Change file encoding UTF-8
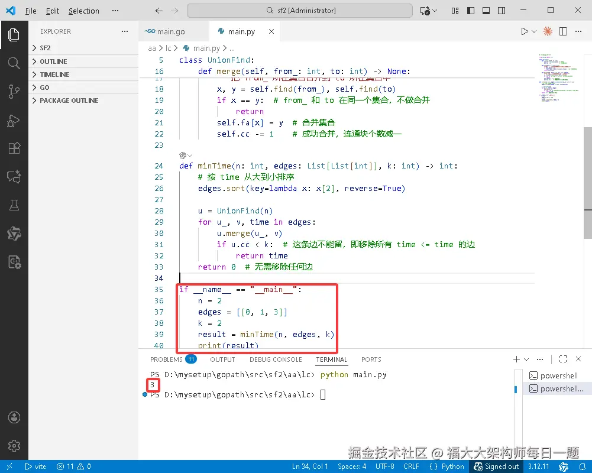The height and width of the screenshot is (473, 592). pos(385,466)
